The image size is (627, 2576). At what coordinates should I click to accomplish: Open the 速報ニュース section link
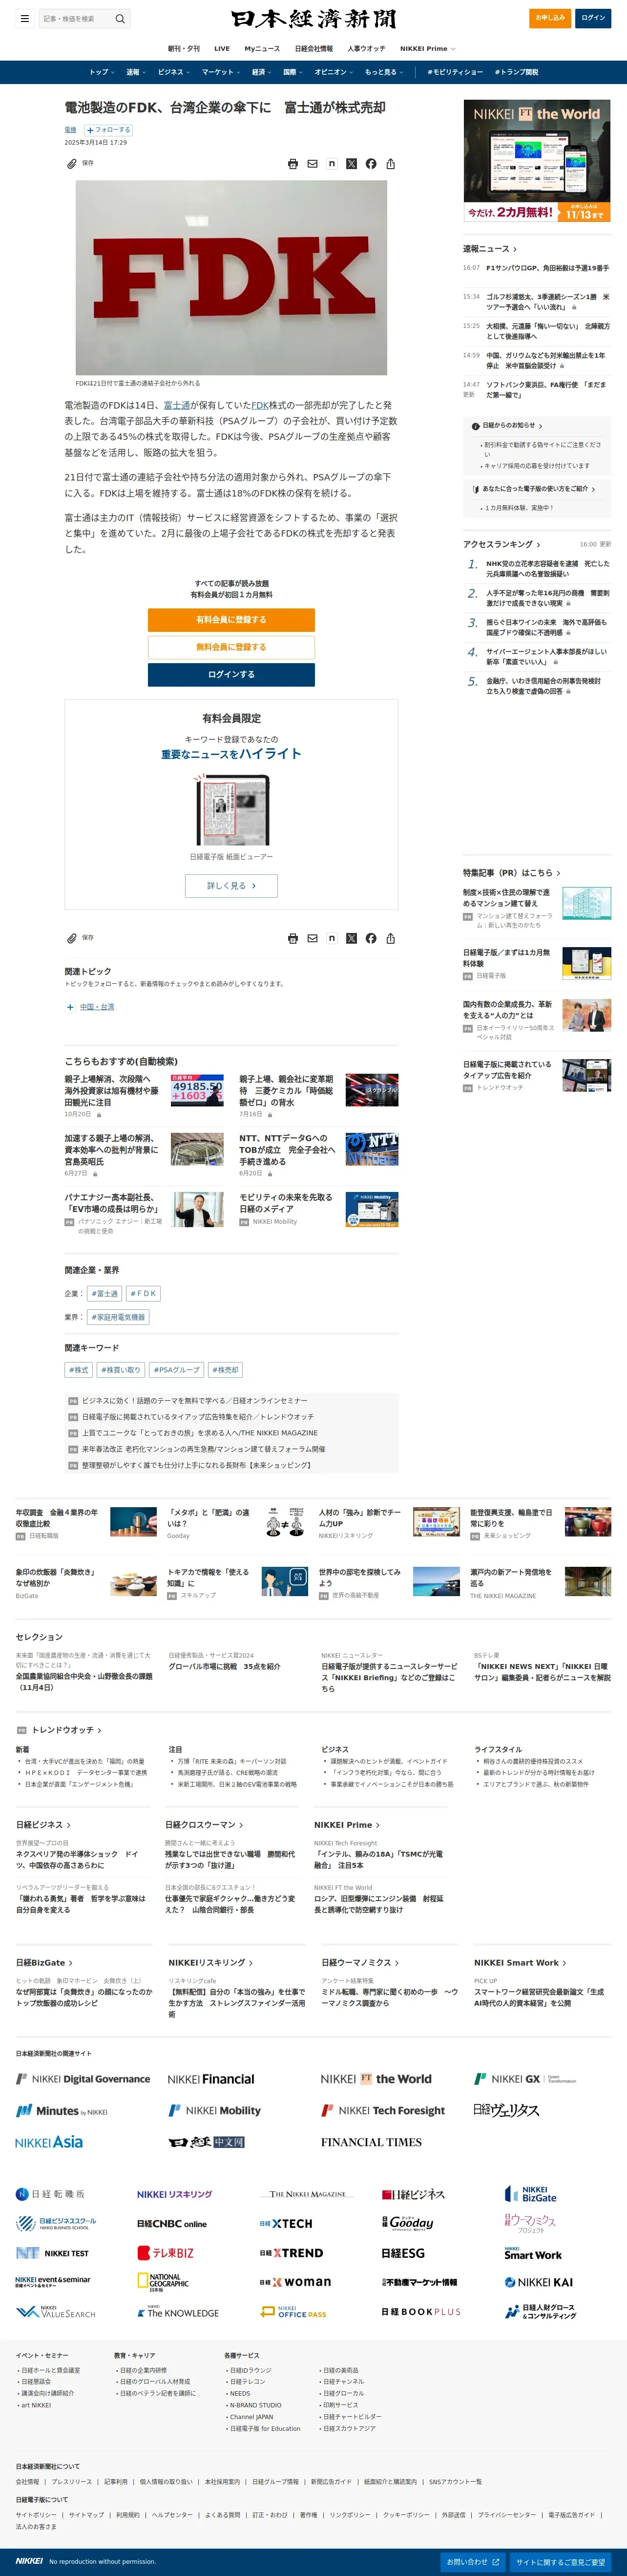click(x=489, y=249)
